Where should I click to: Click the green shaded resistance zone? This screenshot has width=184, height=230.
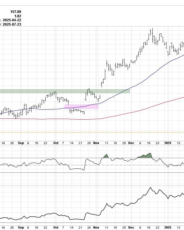[65, 91]
